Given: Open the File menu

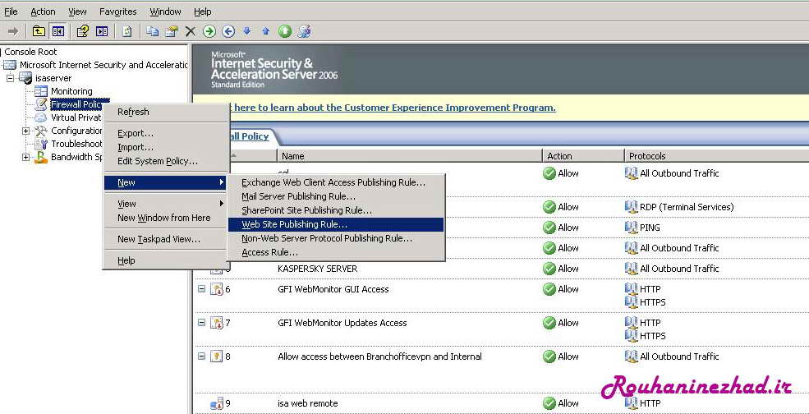Looking at the screenshot, I should (11, 11).
